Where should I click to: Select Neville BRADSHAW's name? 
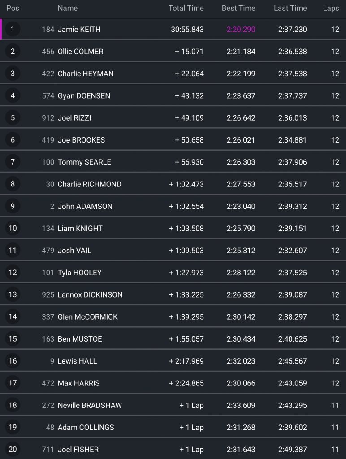[90, 405]
